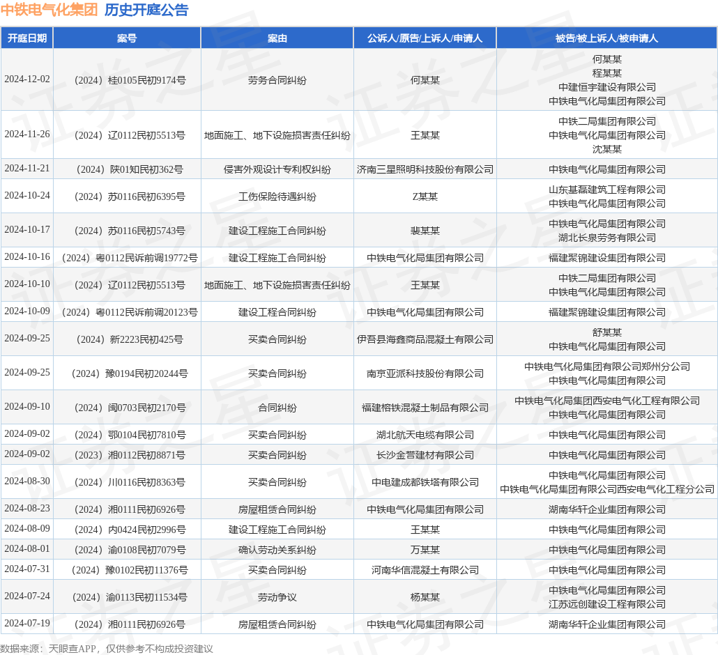Click plaintiff 济南三星照明科技股份有限公司
718x655 pixels.
coord(425,169)
